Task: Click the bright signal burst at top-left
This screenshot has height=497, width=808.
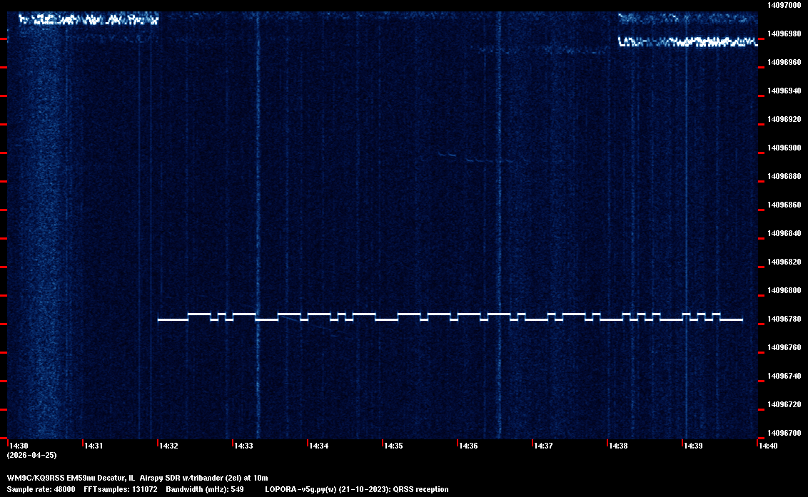Action: [87, 19]
